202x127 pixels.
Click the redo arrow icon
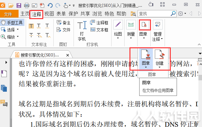click(58, 6)
